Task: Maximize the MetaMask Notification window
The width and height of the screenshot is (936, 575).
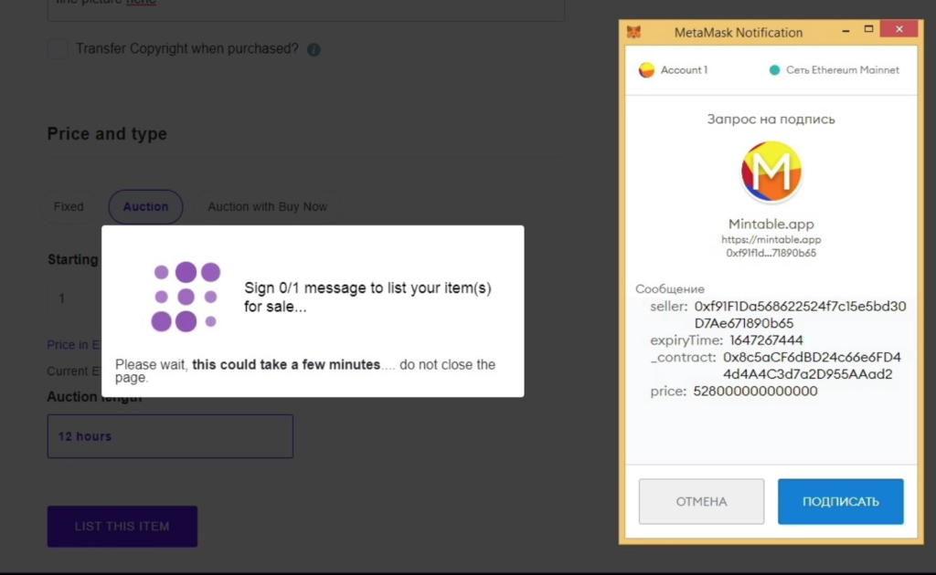Action: [x=869, y=29]
